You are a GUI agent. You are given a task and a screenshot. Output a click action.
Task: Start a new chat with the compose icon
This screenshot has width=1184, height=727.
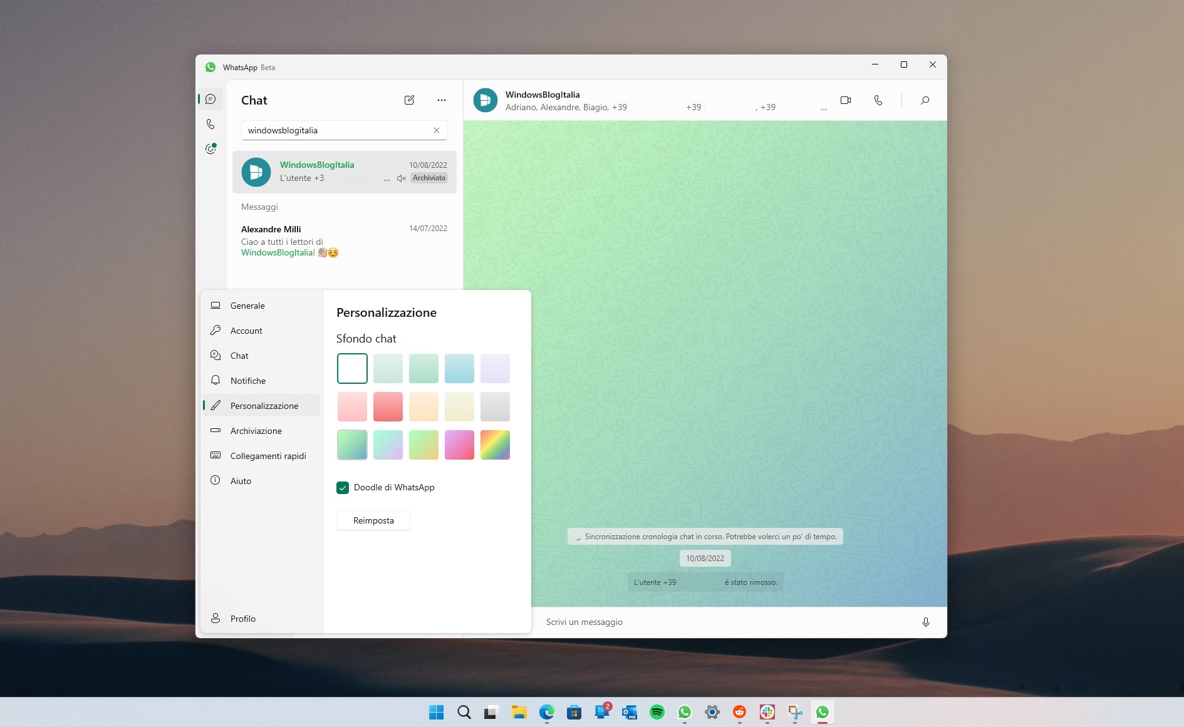point(409,100)
